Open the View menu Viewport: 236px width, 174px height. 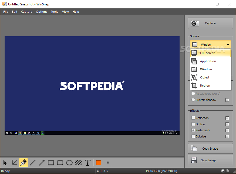(x=65, y=12)
